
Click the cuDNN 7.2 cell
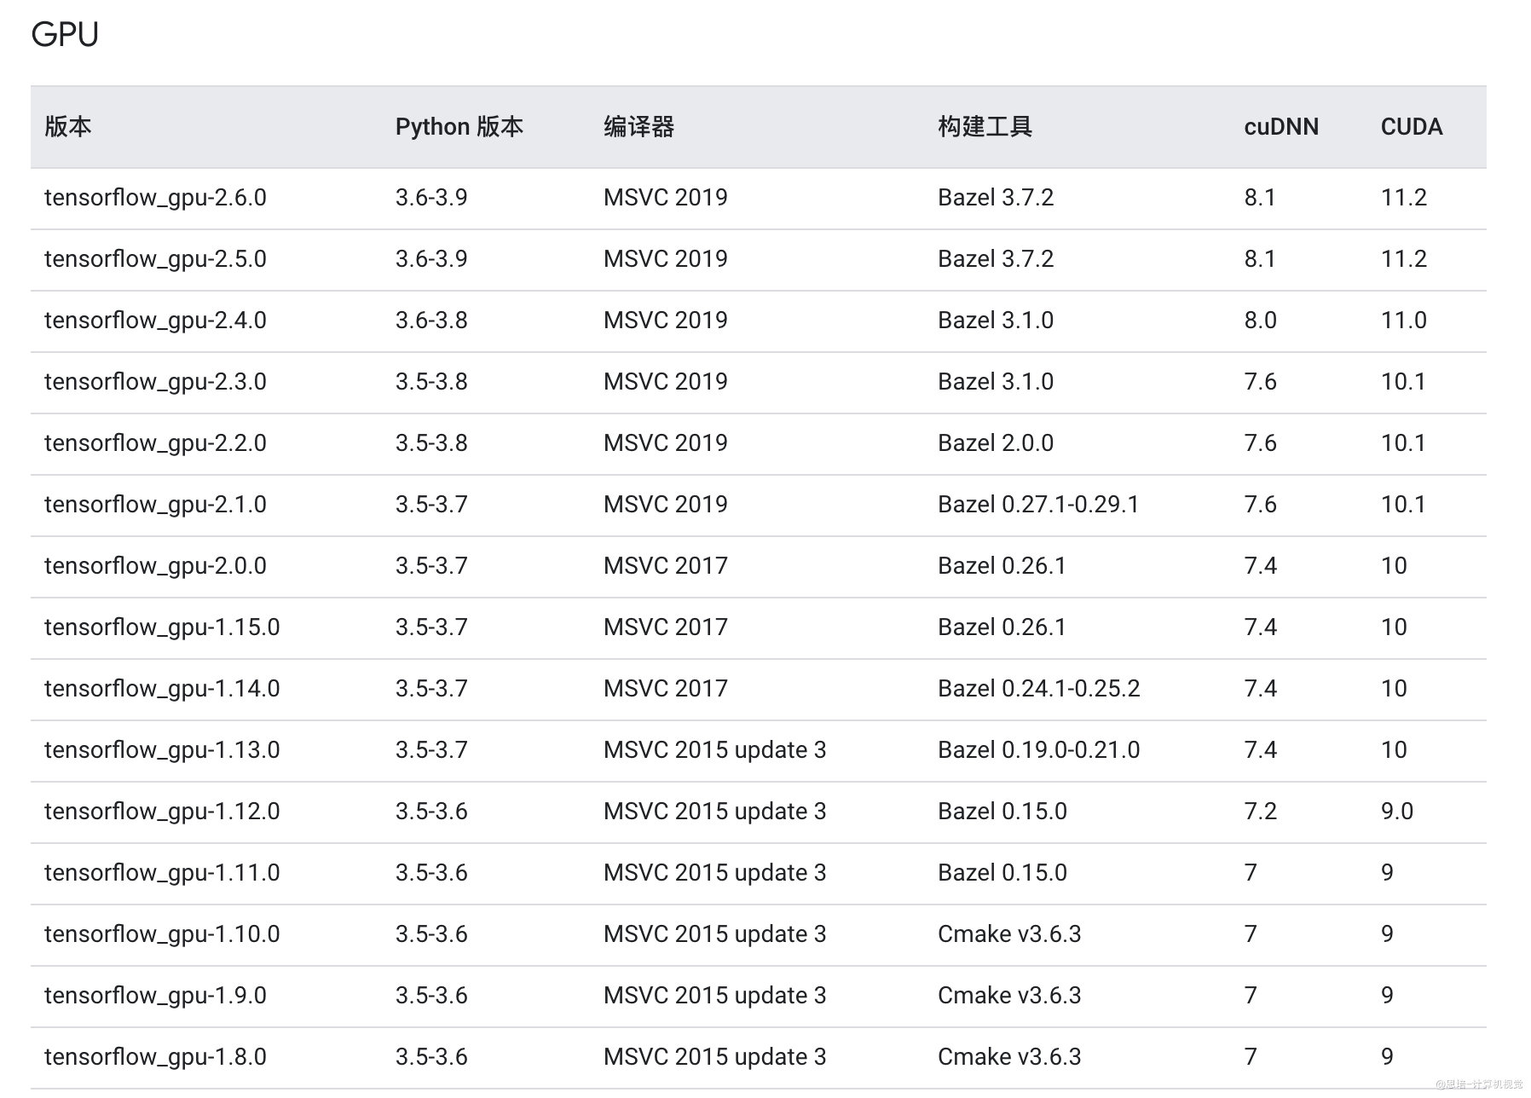[1260, 812]
